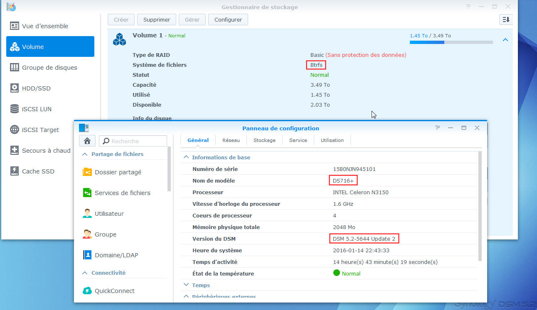This screenshot has height=310, width=537.
Task: Select Cache SSD in the sidebar
Action: [38, 171]
